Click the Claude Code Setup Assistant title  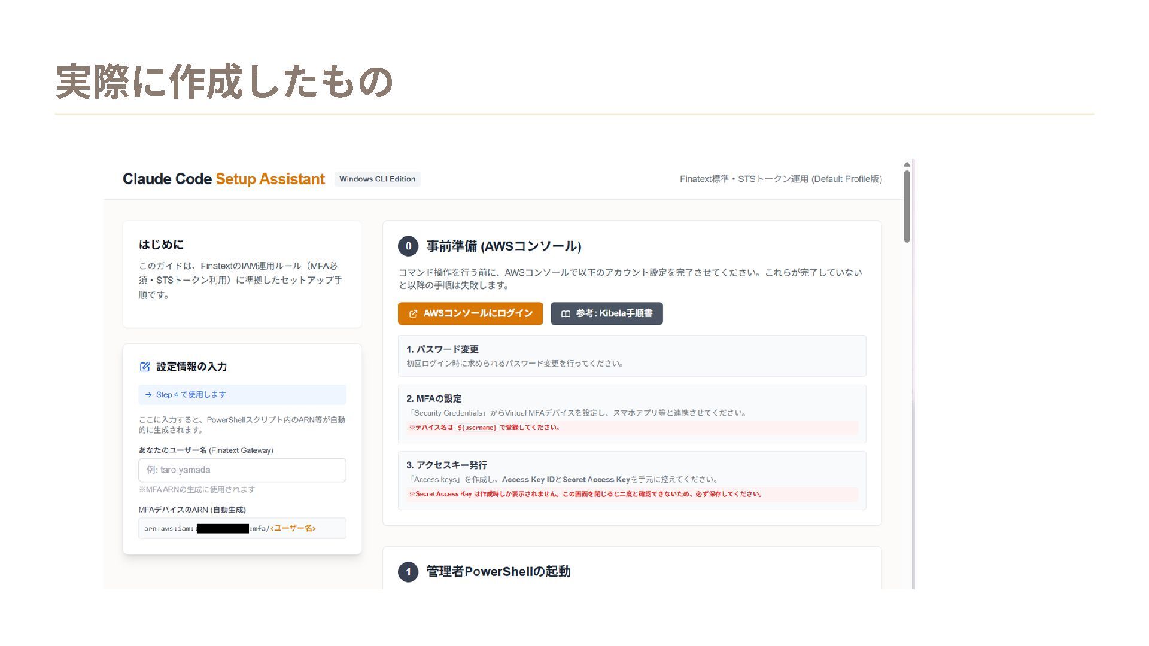click(223, 179)
